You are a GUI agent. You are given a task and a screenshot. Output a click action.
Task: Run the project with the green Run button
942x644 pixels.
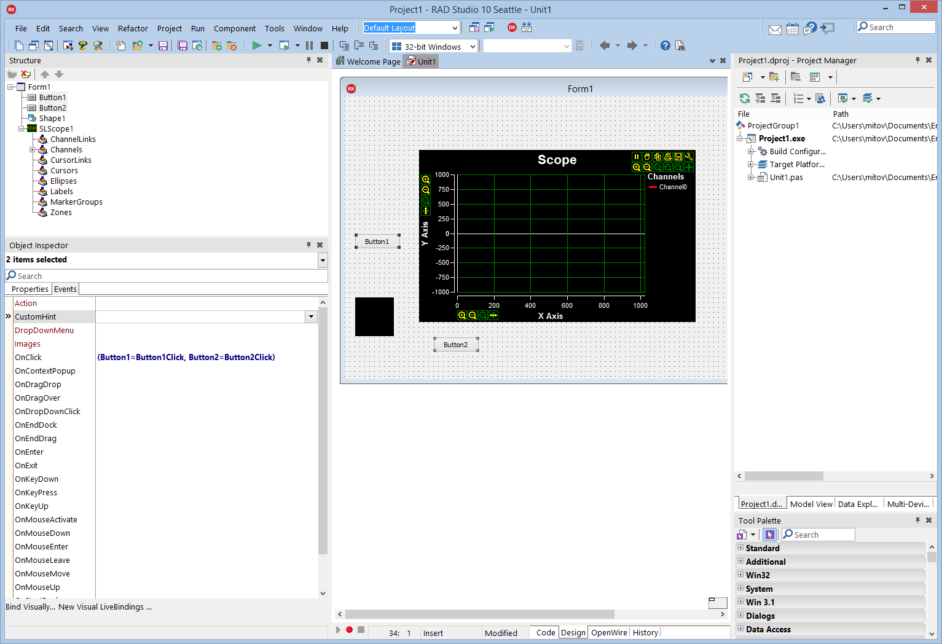click(x=255, y=45)
